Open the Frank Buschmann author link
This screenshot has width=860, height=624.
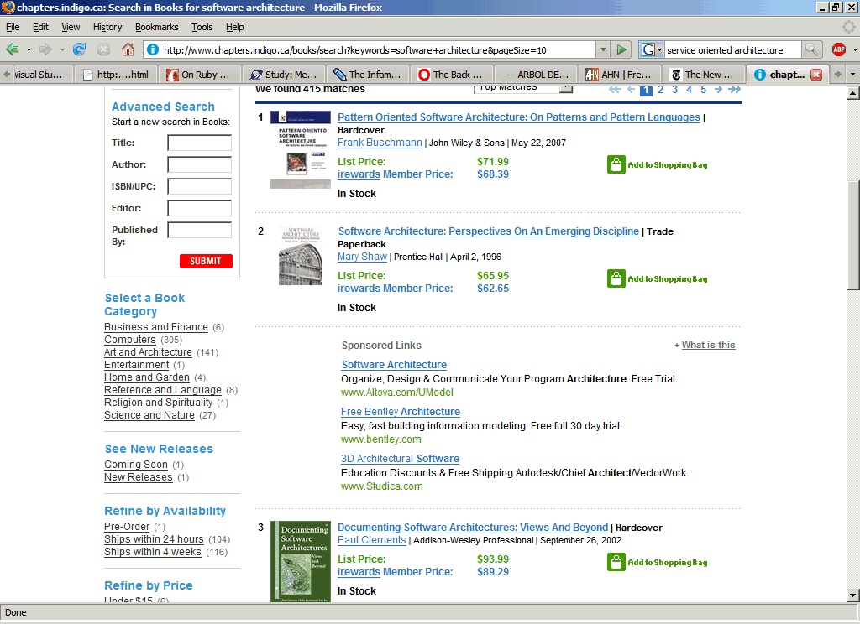[x=380, y=143]
